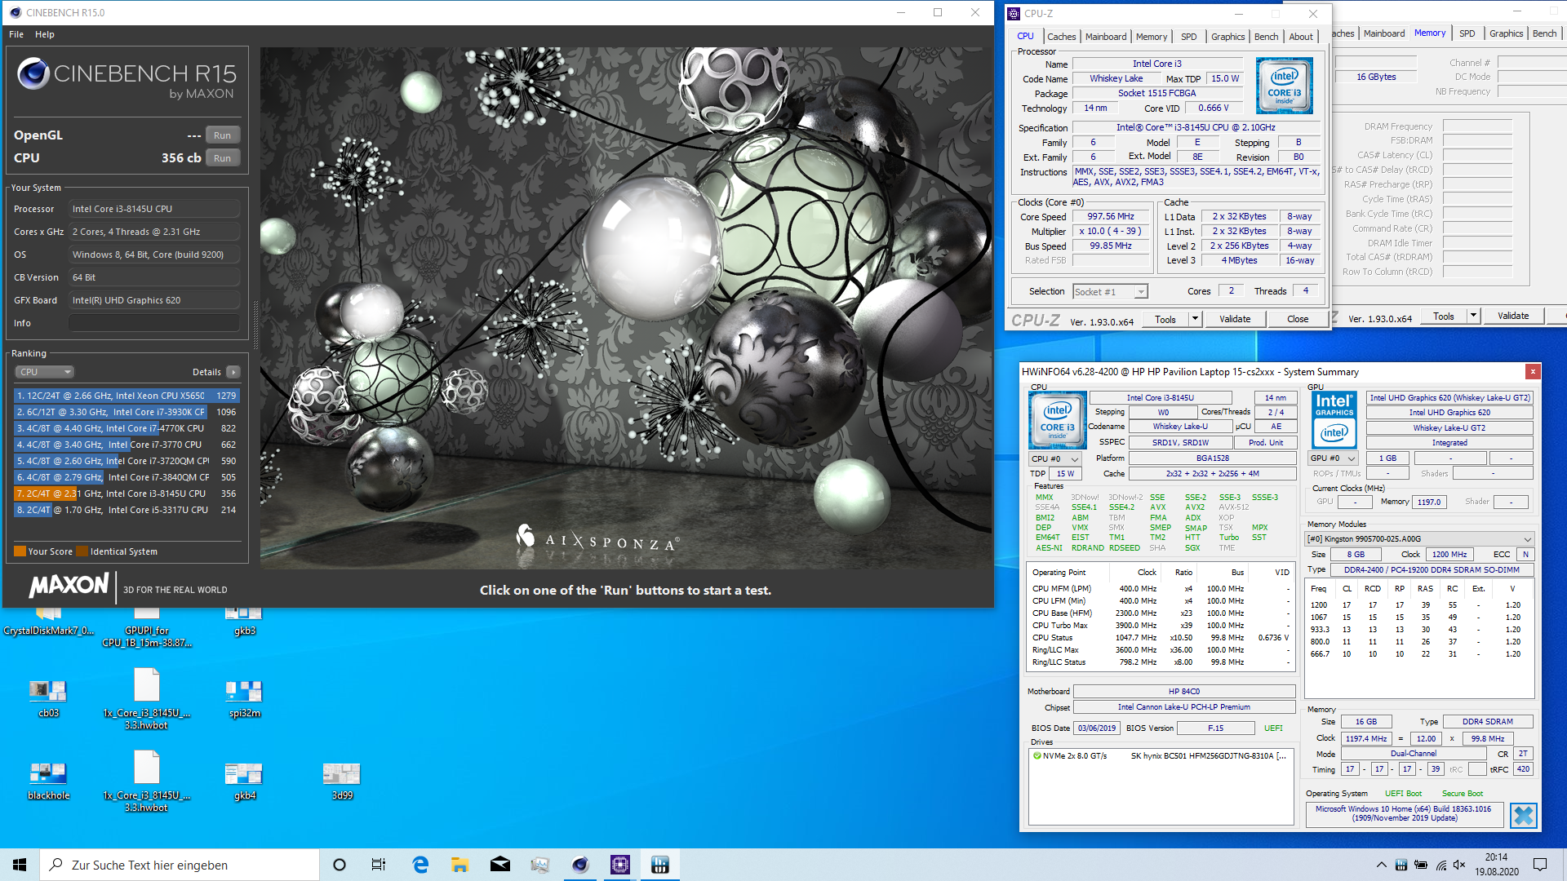This screenshot has width=1567, height=881.
Task: Run the OpenGL benchmark test
Action: coord(222,135)
